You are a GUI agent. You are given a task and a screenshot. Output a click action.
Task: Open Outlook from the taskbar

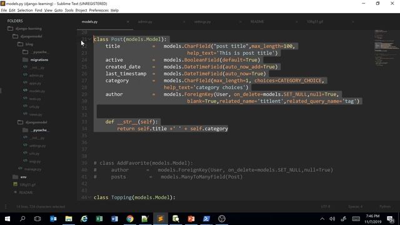53,219
